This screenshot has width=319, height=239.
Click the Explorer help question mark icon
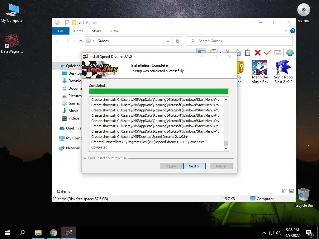(293, 31)
